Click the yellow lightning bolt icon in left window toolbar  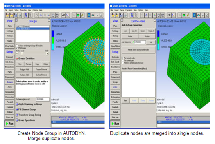click(x=82, y=15)
